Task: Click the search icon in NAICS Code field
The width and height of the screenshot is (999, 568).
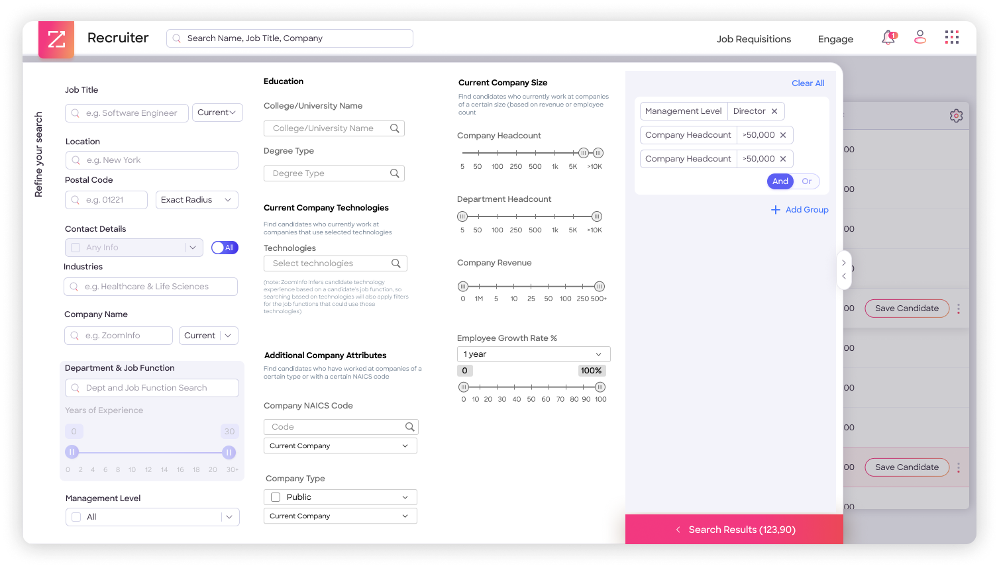Action: pyautogui.click(x=410, y=427)
